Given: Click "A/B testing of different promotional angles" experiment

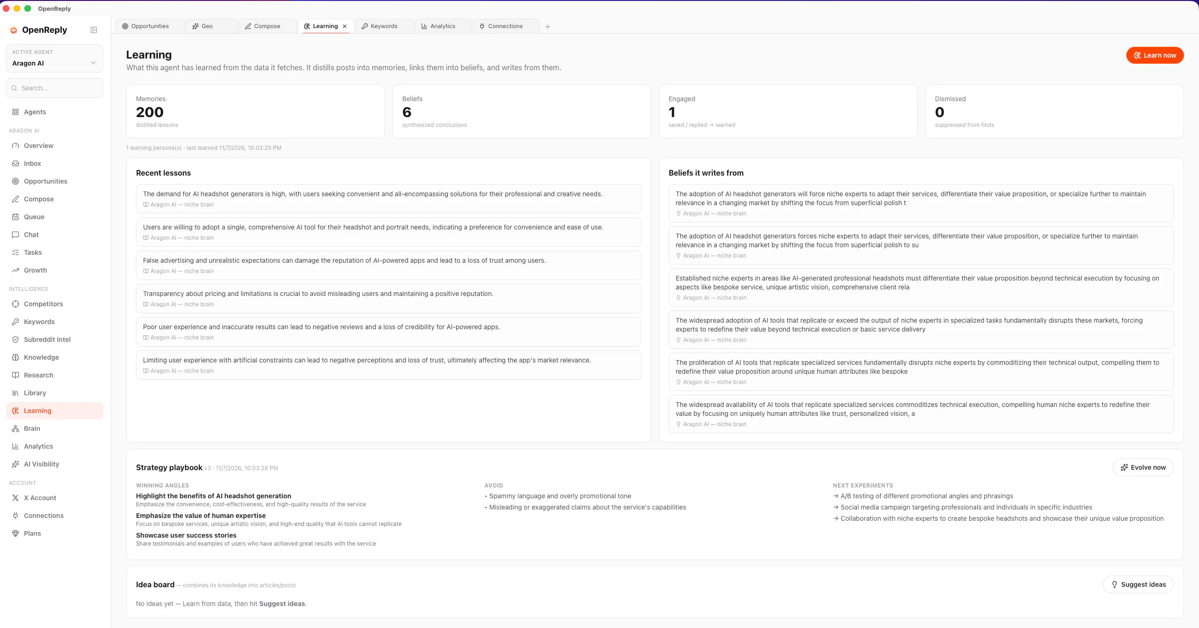Looking at the screenshot, I should (923, 496).
